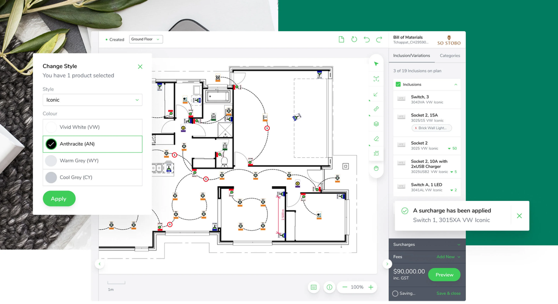Click the right panel expand arrow

coord(387,264)
